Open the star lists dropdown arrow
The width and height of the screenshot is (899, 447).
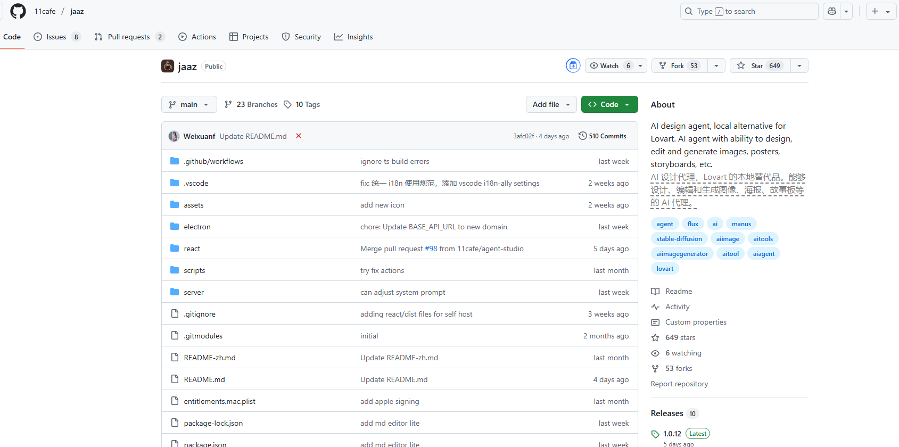(x=799, y=65)
